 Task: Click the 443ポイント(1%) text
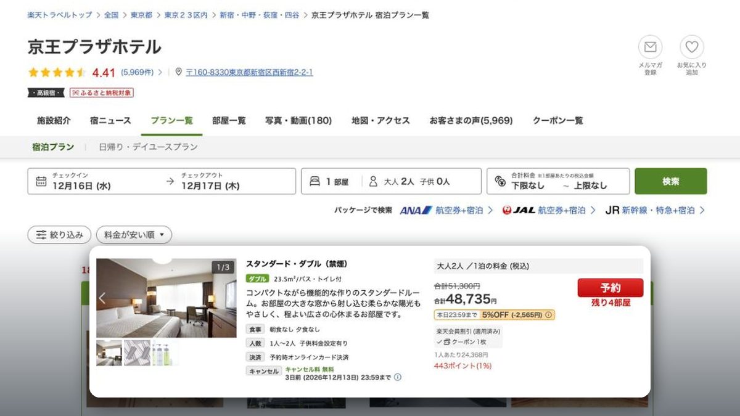(462, 366)
